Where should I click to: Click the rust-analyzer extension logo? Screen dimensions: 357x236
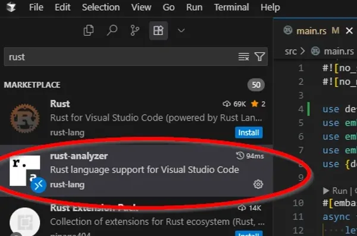click(25, 171)
